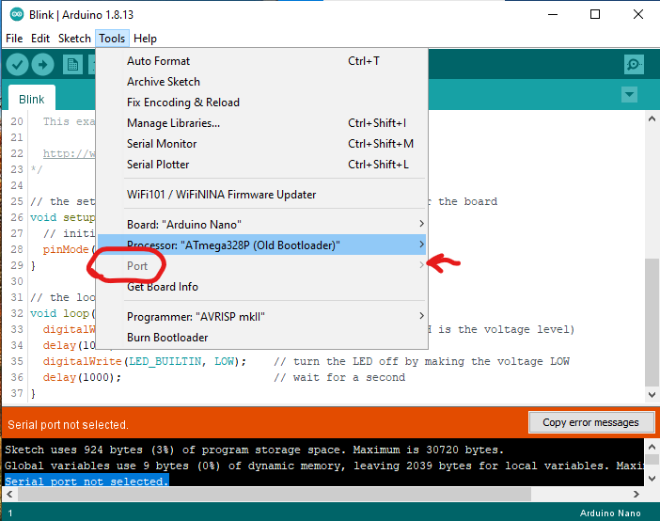Select Auto Format from Tools menu
Image resolution: width=660 pixels, height=521 pixels.
pos(261,61)
